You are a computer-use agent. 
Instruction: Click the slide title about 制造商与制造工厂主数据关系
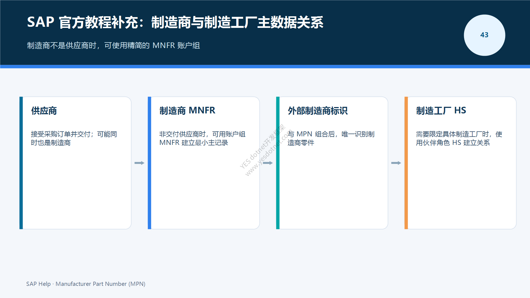[175, 22]
